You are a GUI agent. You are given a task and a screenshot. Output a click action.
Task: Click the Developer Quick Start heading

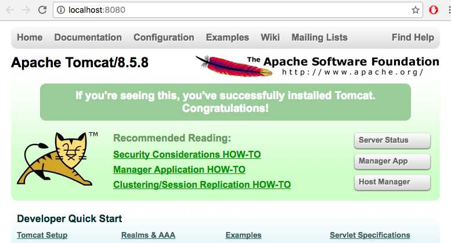click(69, 219)
